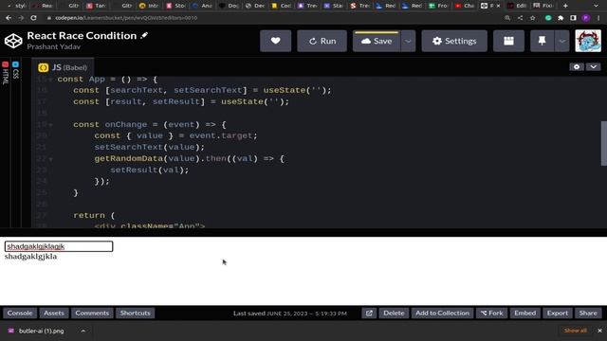The height and width of the screenshot is (341, 607).
Task: Collapse the onChange function fold arrow
Action: tap(50, 125)
